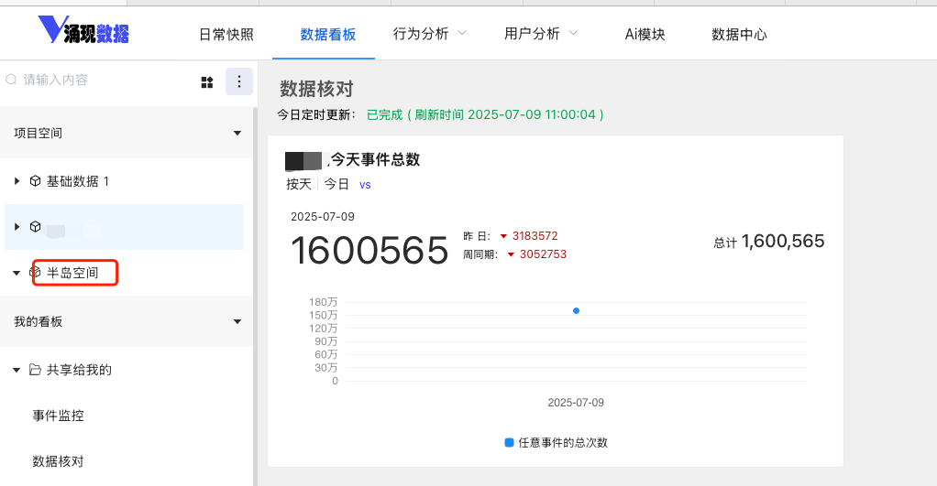This screenshot has height=486, width=937.
Task: Toggle the 任意事件的总次数 legend swatch
Action: tap(509, 442)
